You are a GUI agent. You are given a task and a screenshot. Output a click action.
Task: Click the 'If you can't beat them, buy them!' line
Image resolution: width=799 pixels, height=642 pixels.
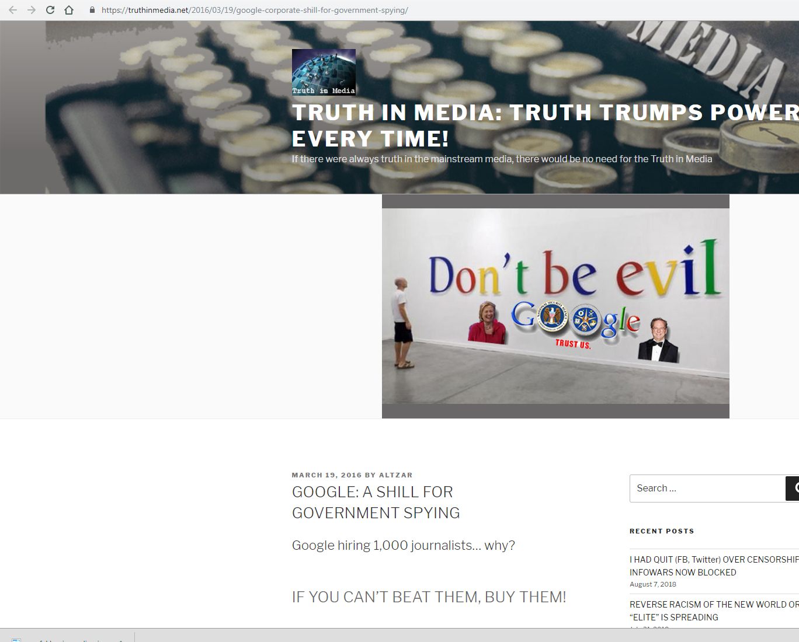tap(429, 597)
